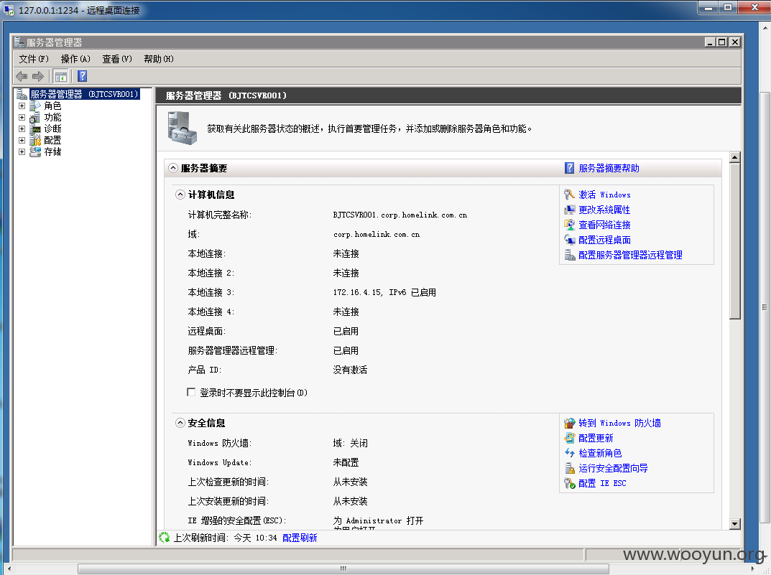The width and height of the screenshot is (771, 575).
Task: Collapse the 服务器摘要 section
Action: pyautogui.click(x=173, y=168)
